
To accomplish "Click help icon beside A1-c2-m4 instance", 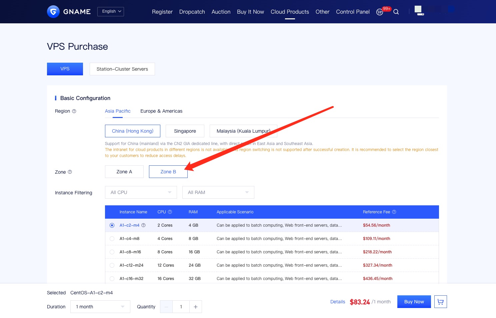I will click(x=143, y=225).
